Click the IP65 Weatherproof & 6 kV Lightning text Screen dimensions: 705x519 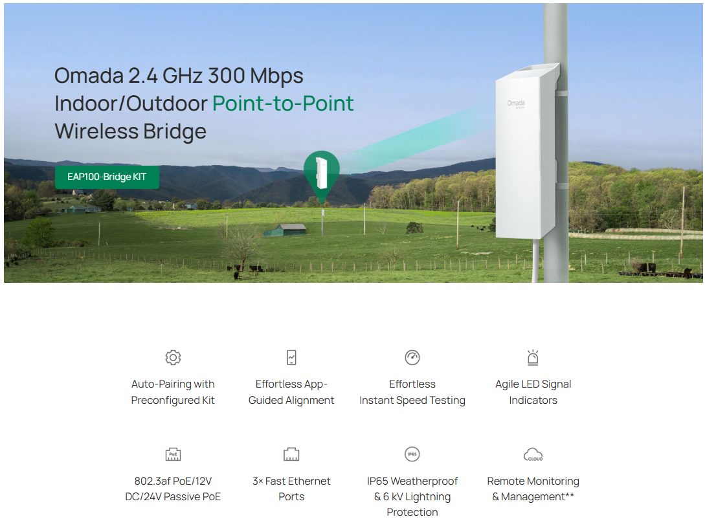(x=412, y=496)
